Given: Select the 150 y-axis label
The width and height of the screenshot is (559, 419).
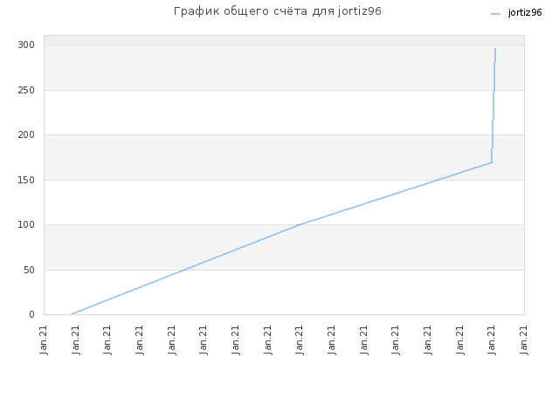Looking at the screenshot, I should coord(26,180).
